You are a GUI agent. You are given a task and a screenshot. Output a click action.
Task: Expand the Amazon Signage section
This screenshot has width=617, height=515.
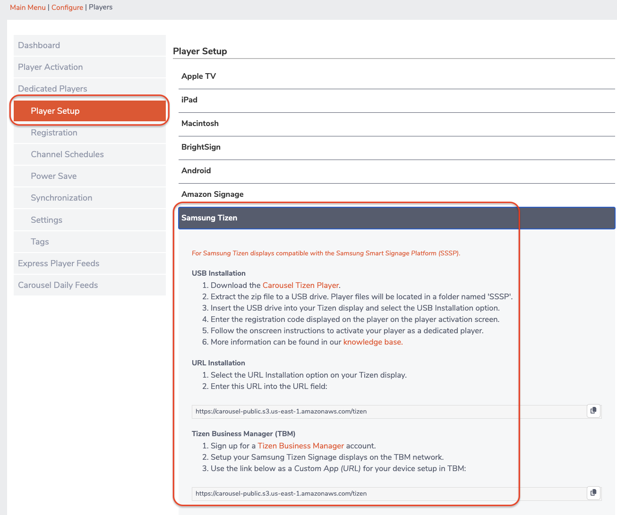tap(397, 194)
